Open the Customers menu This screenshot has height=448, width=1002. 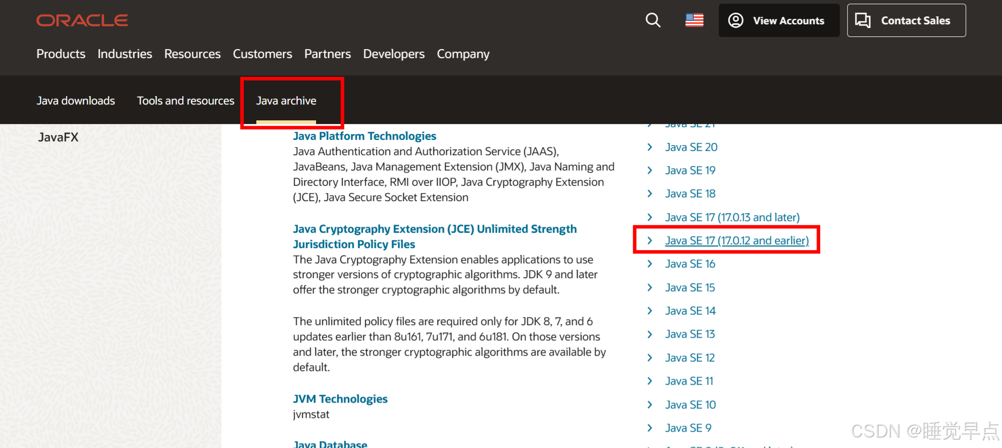263,54
